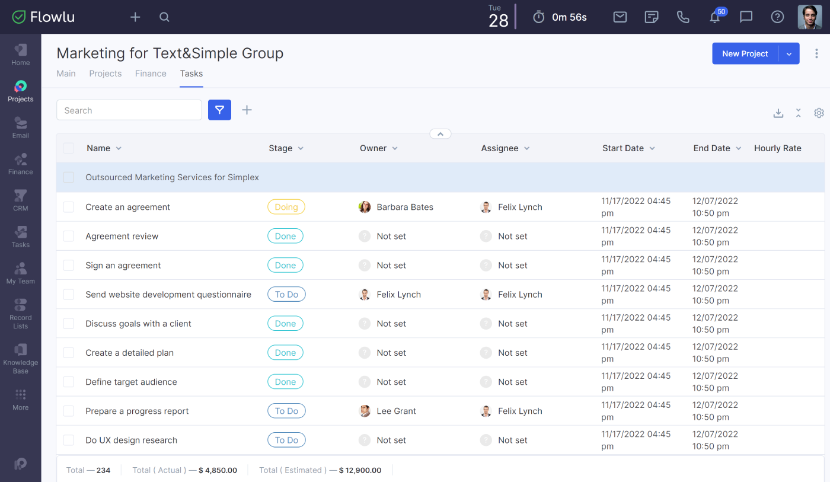Open Tasks module in sidebar

[21, 237]
